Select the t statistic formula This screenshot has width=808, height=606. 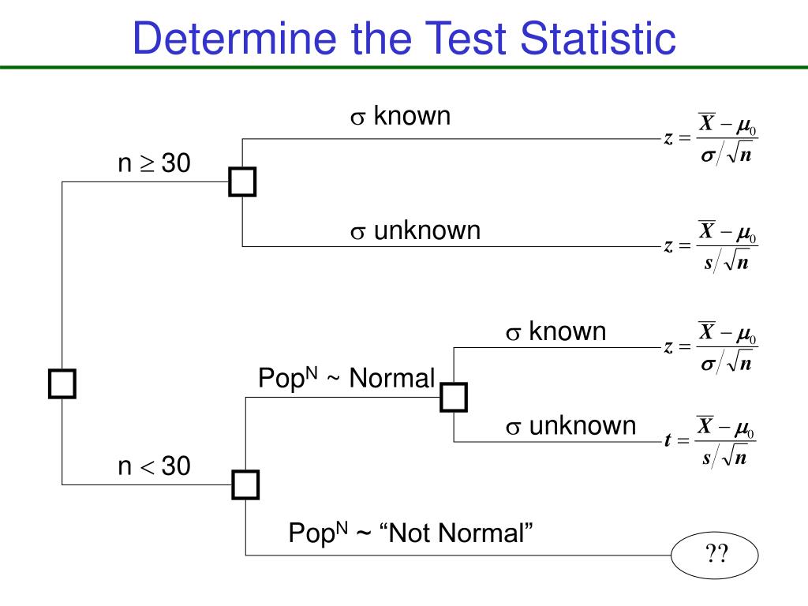click(x=710, y=441)
